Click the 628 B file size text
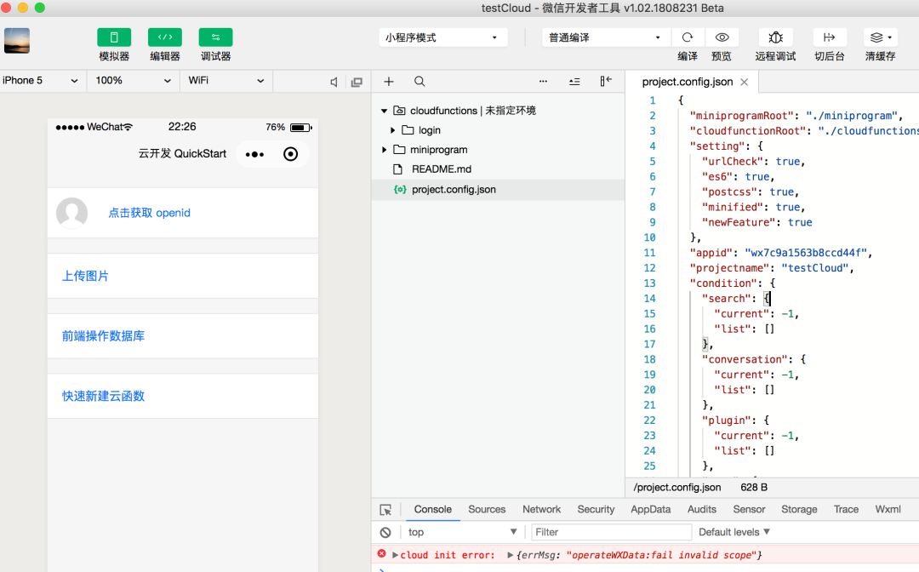The height and width of the screenshot is (572, 919). pyautogui.click(x=754, y=488)
